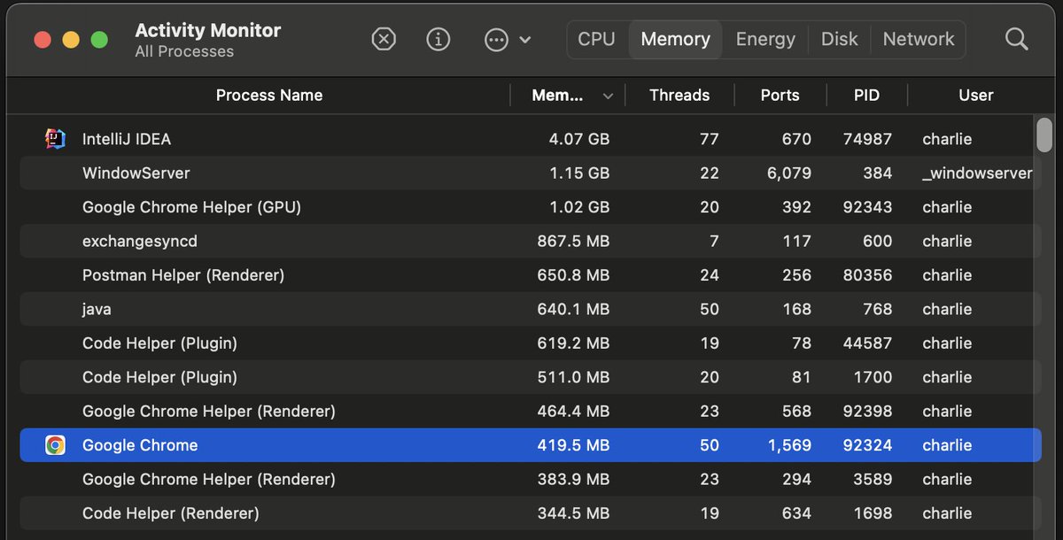Sort by PID column header
This screenshot has width=1063, height=540.
[866, 95]
